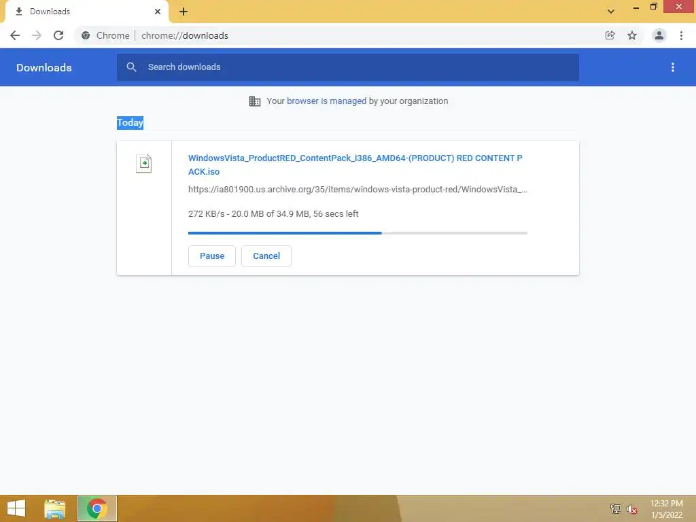Share this page via share icon
696x522 pixels.
pos(610,35)
